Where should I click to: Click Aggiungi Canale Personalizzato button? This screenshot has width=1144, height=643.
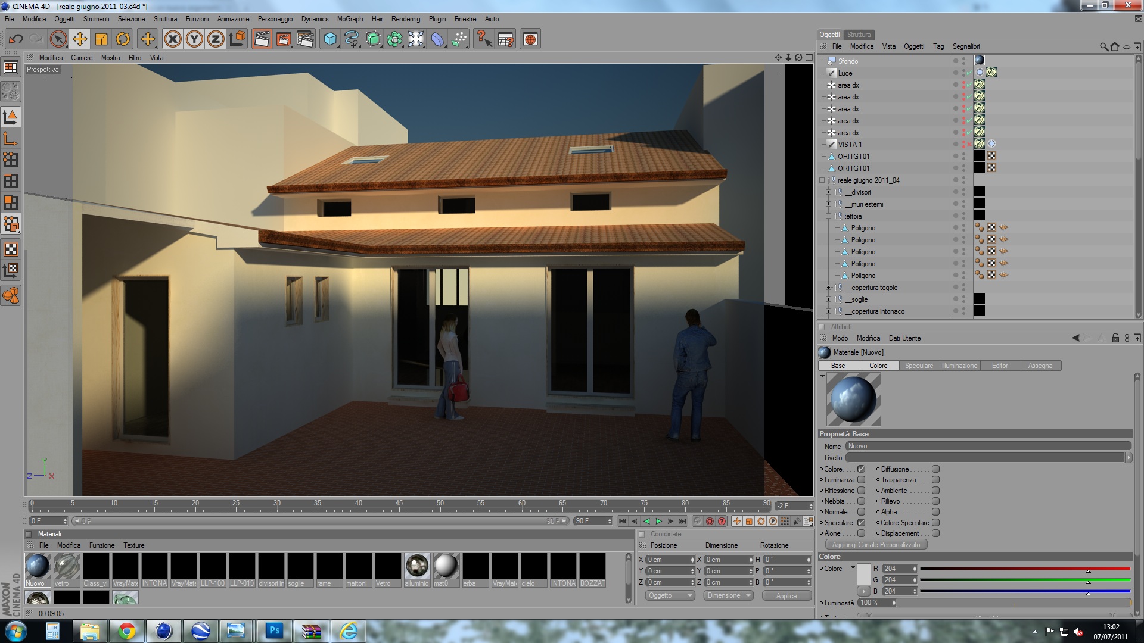[876, 545]
